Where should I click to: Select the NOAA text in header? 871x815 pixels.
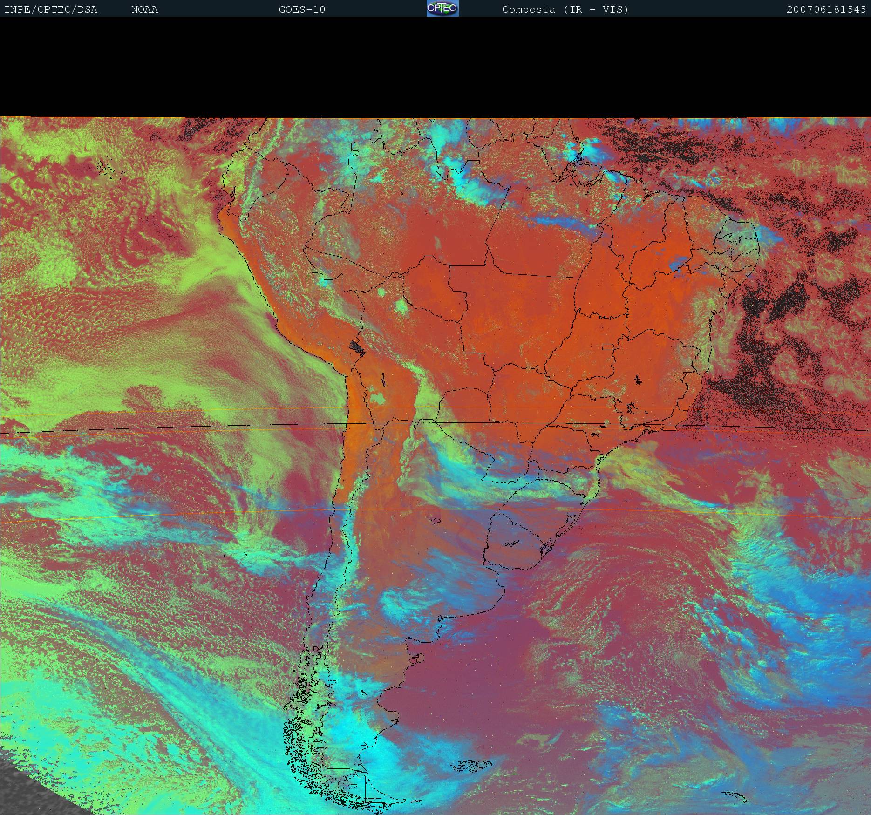coord(144,10)
